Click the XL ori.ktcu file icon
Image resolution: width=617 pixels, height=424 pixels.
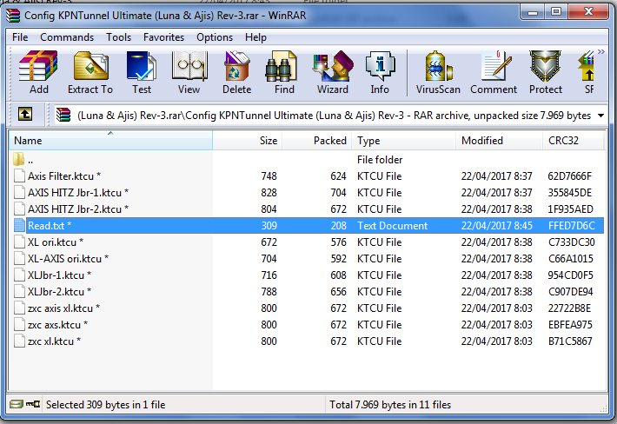(19, 242)
